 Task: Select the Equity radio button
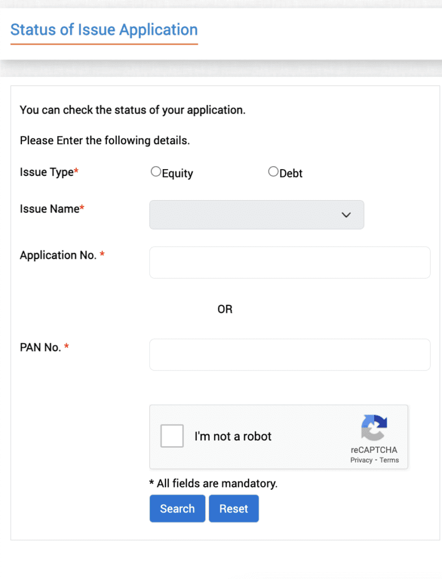click(156, 172)
